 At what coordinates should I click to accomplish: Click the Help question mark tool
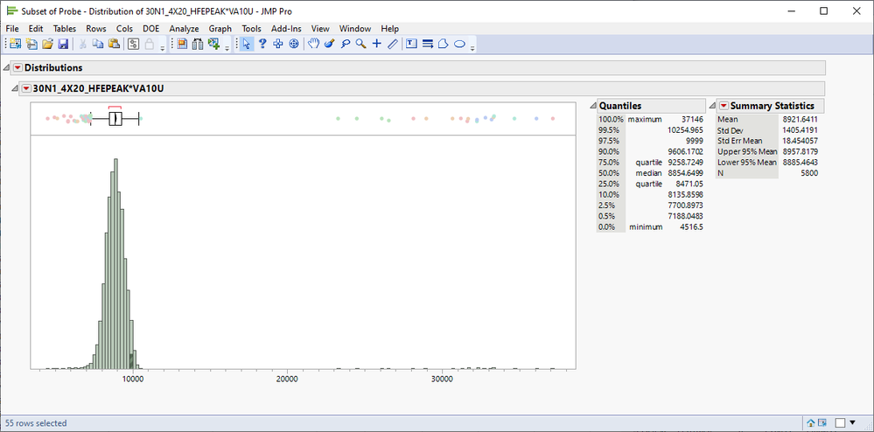[262, 44]
